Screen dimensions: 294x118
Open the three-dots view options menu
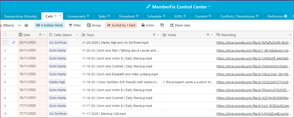pyautogui.click(x=20, y=25)
